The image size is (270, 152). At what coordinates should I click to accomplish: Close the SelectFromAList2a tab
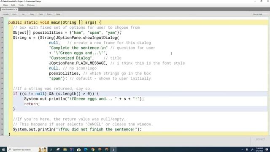point(16,9)
